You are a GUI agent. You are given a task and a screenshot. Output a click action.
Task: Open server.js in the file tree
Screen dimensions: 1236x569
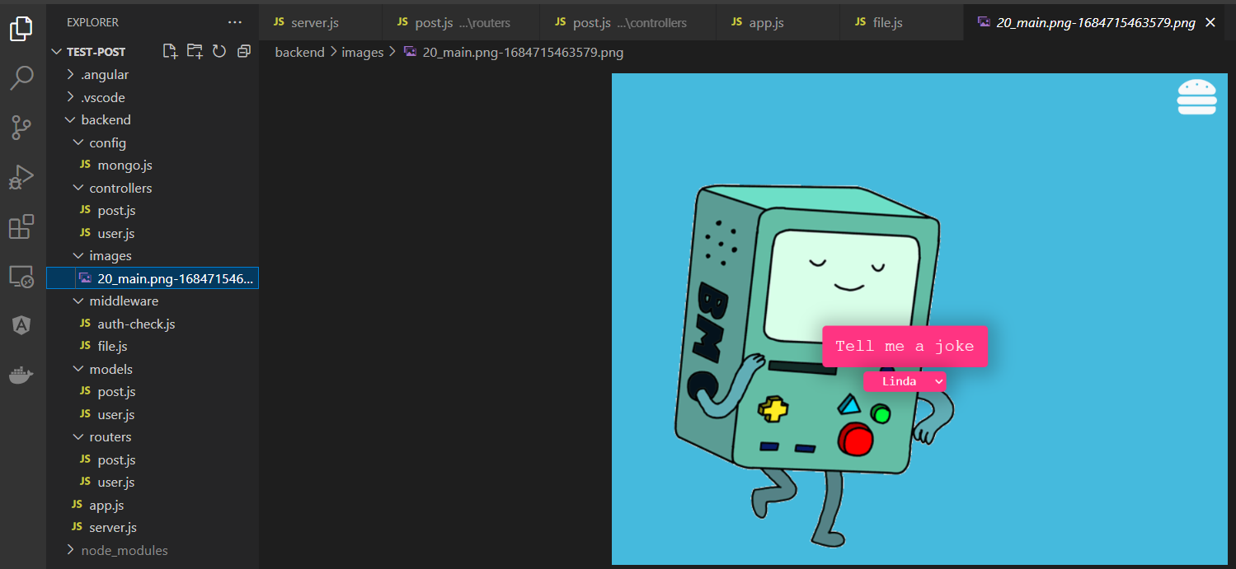coord(152,527)
